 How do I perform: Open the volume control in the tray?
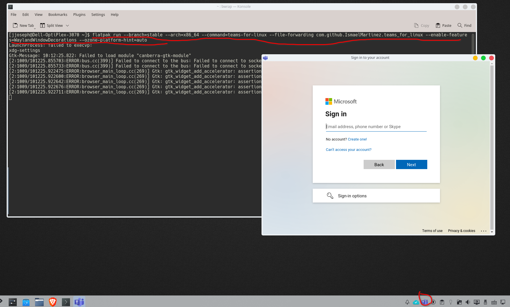click(x=468, y=302)
